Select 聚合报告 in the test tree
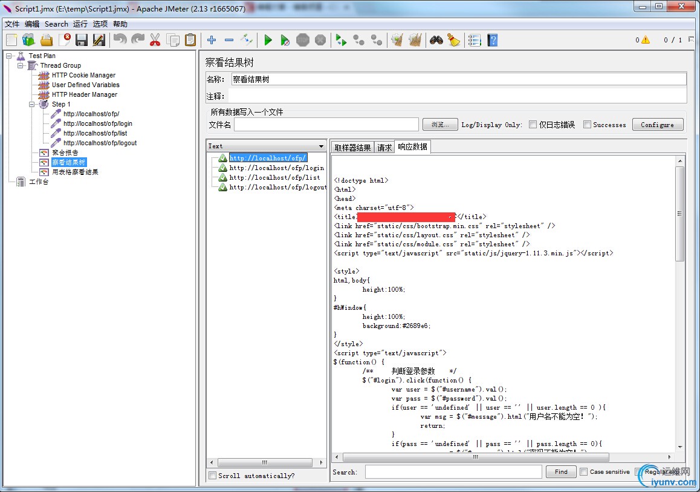700x492 pixels. (x=65, y=153)
